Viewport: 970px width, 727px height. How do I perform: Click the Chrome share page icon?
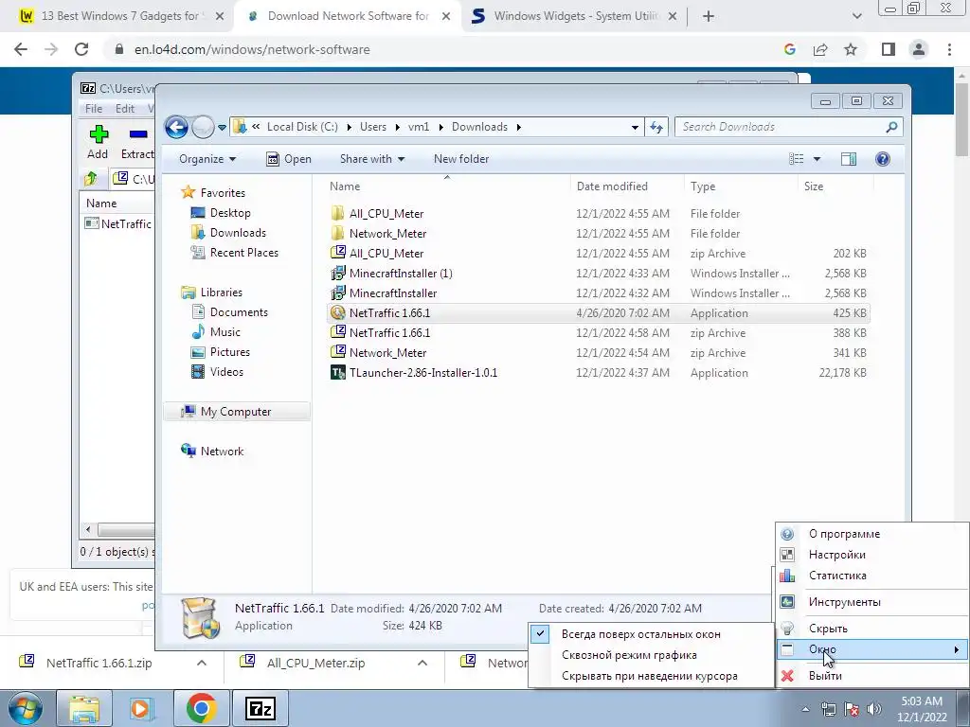coord(820,49)
